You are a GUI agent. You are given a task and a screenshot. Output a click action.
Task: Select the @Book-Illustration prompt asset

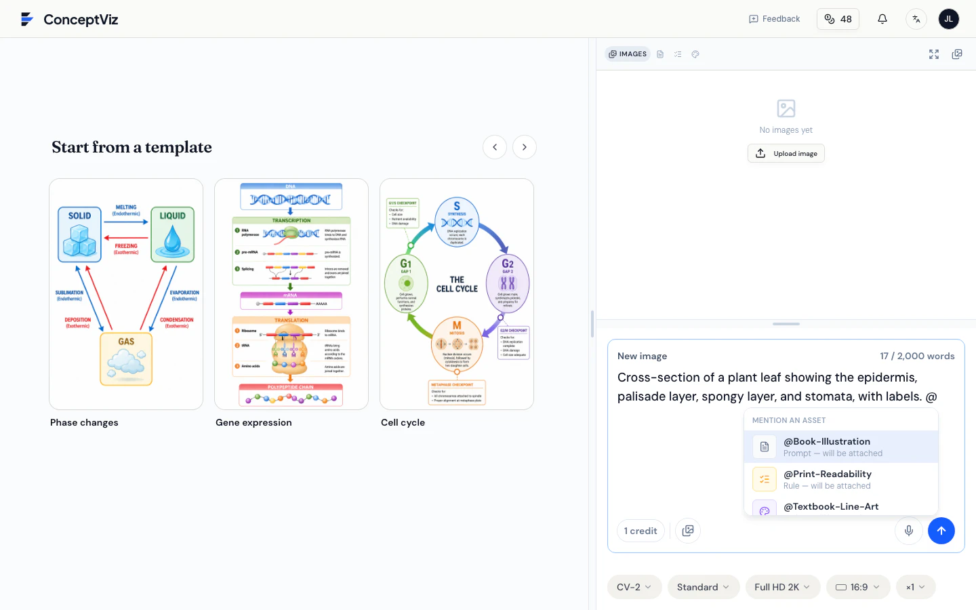coord(841,447)
